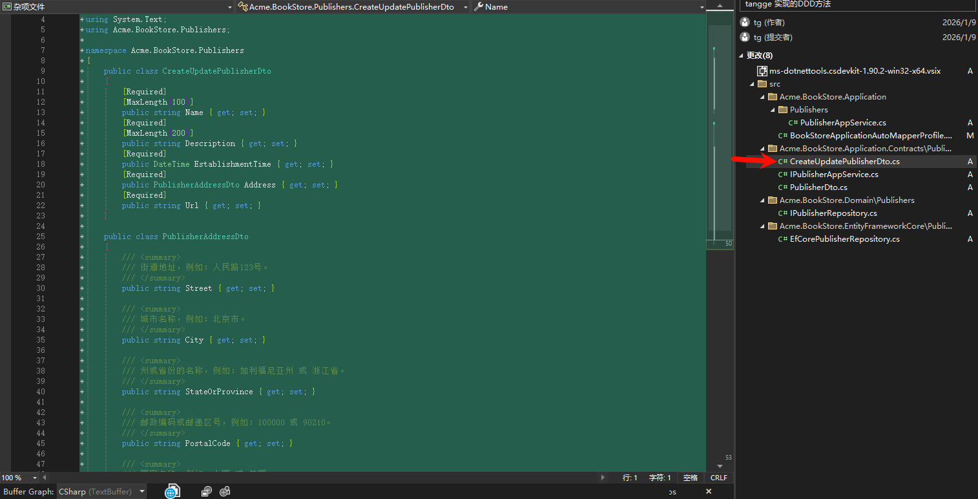The image size is (978, 499).
Task: Click the CRLF line ending setting
Action: point(718,478)
